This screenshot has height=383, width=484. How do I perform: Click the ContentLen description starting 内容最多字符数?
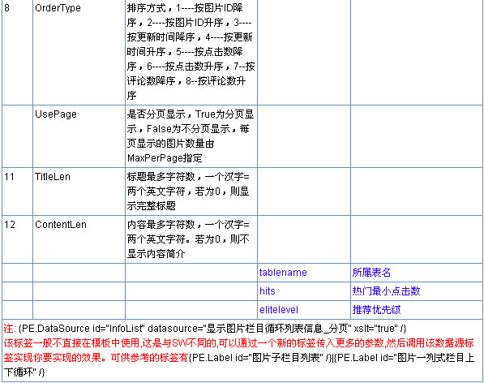click(x=188, y=239)
